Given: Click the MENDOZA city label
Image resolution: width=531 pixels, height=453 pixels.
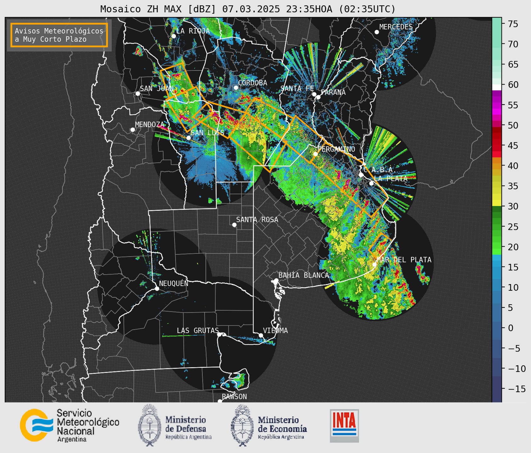Looking at the screenshot, I should click(150, 124).
